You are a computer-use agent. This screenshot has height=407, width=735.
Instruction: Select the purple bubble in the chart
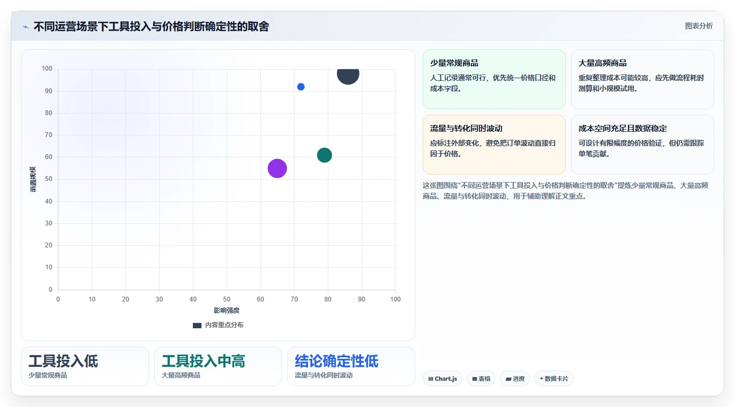tap(277, 168)
